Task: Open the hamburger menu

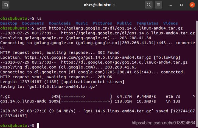Action: [158, 5]
